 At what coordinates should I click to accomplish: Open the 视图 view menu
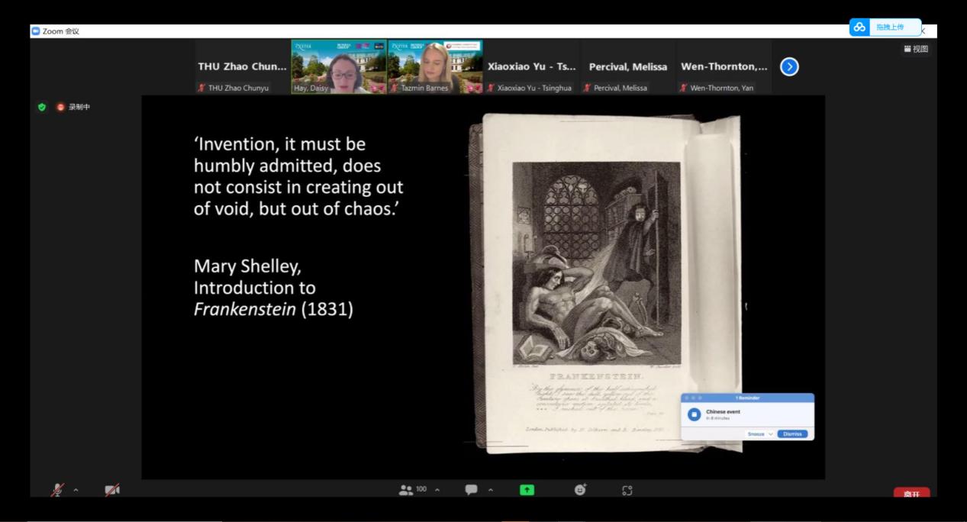(x=916, y=50)
